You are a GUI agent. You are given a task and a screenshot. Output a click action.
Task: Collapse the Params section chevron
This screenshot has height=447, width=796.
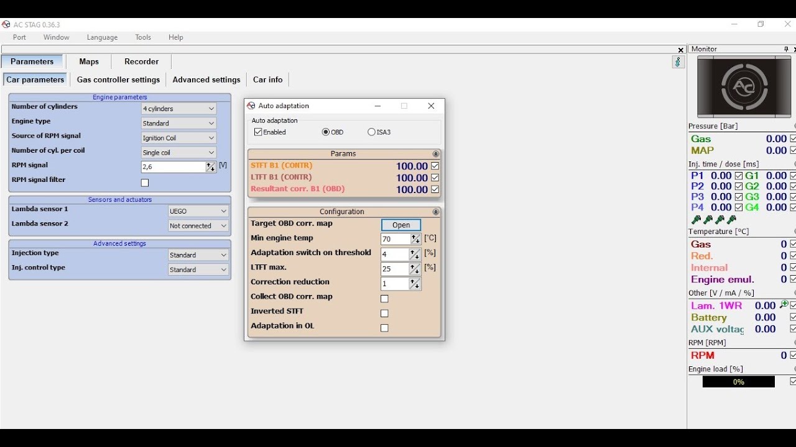point(435,154)
